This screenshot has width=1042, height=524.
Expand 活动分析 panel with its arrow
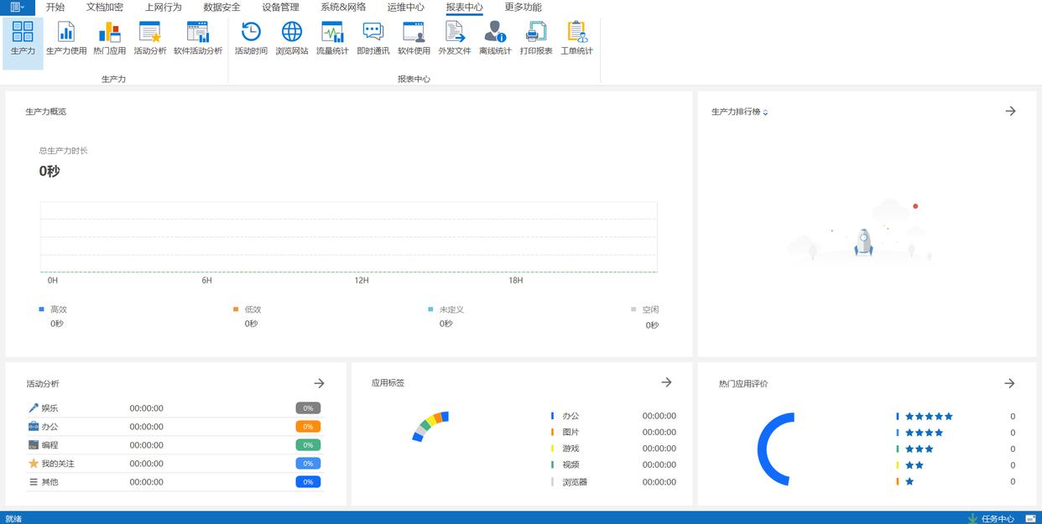click(319, 383)
